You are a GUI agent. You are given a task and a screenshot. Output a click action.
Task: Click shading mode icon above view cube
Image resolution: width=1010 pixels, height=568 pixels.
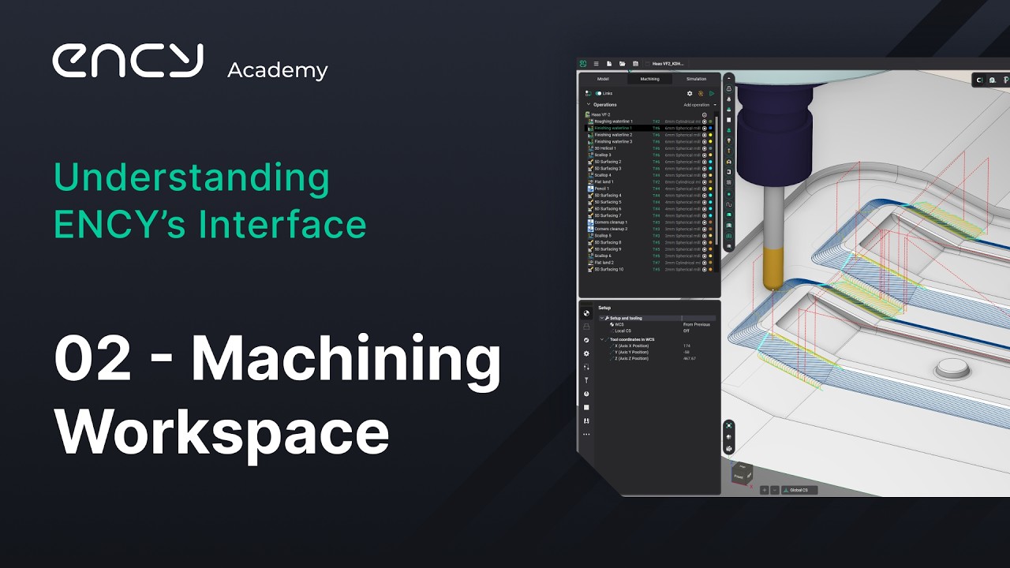point(729,437)
